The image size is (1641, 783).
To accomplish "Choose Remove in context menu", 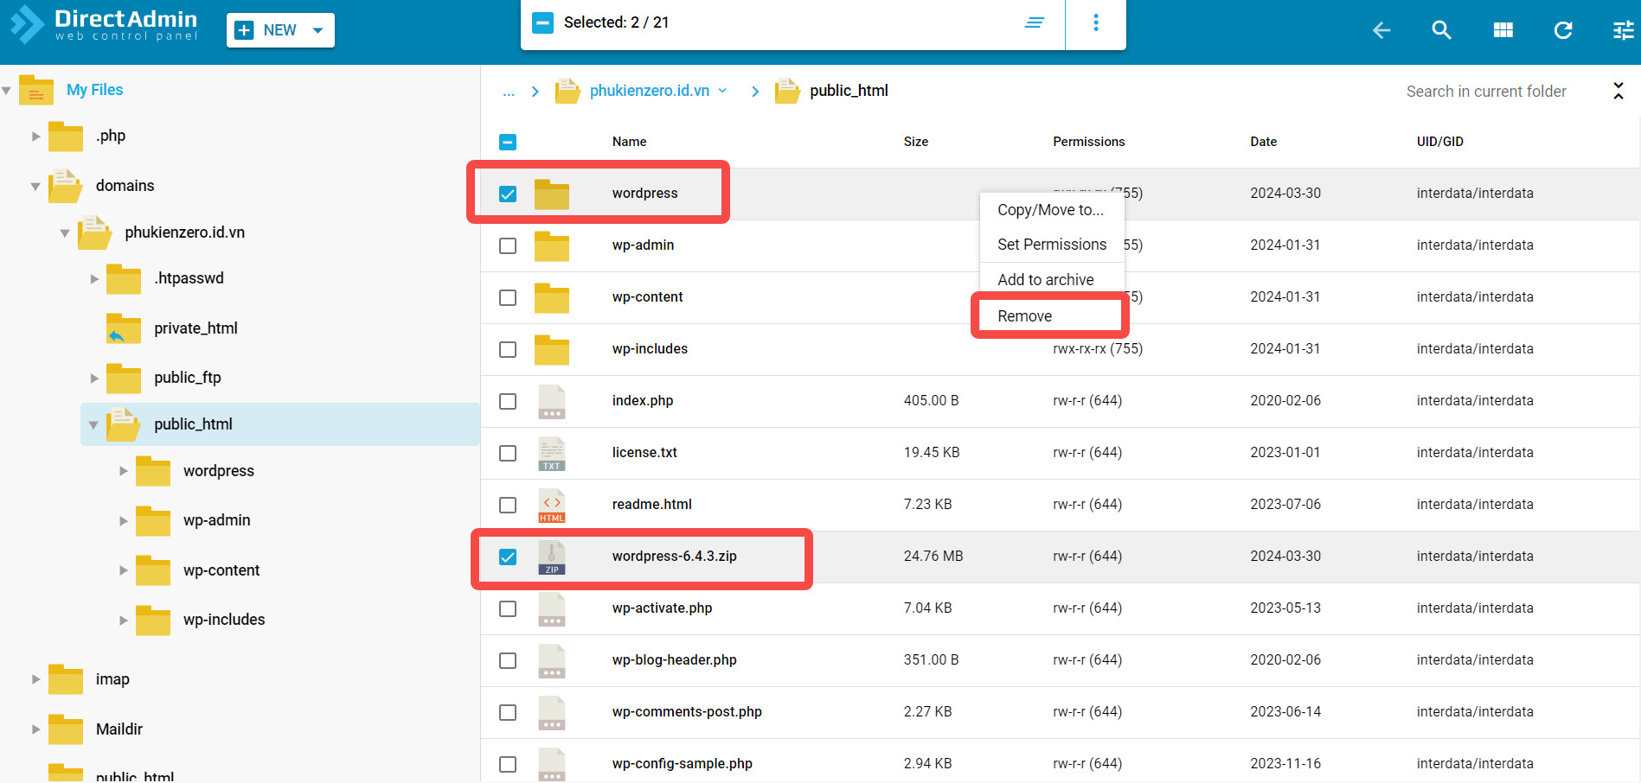I will 1052,316.
